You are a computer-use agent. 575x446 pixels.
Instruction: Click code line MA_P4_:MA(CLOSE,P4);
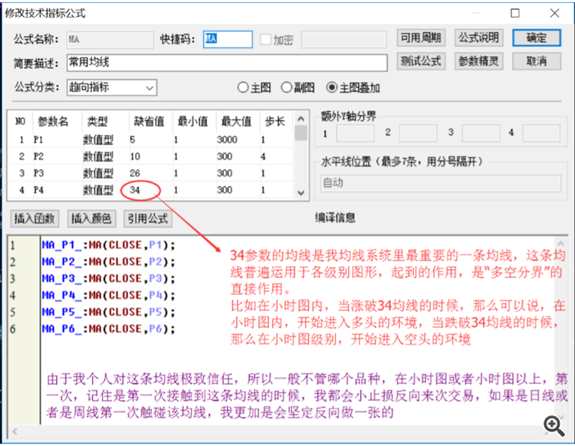pyautogui.click(x=109, y=295)
